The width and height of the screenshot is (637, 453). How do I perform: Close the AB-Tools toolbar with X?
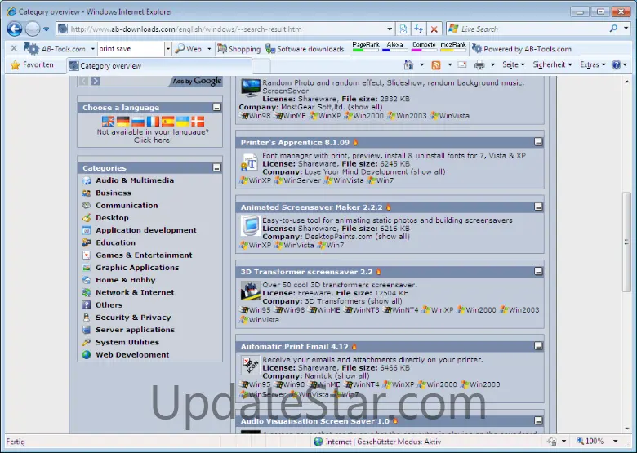pos(14,48)
